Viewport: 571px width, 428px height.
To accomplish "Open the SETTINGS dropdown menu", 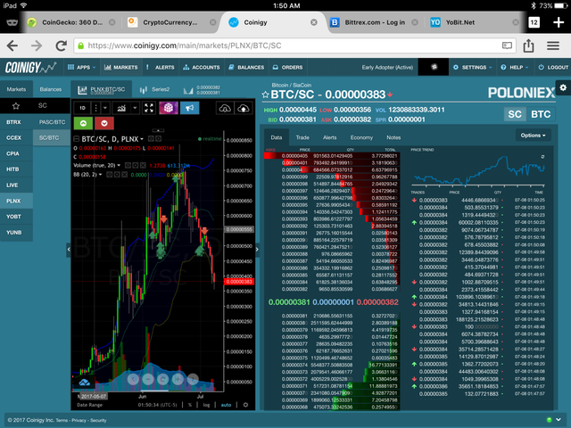I will (472, 68).
